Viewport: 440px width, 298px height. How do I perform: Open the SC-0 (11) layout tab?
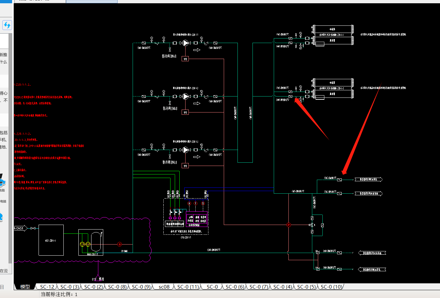click(188, 287)
